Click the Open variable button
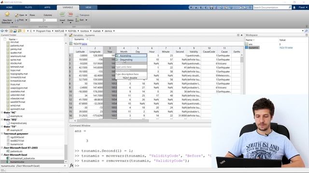309x173 pixels. [x=20, y=15]
